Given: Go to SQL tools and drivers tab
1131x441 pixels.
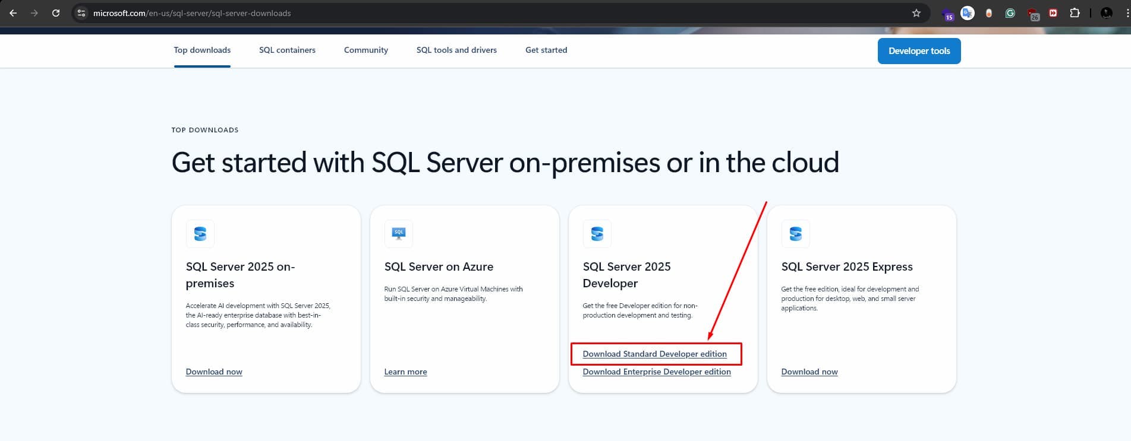Looking at the screenshot, I should [456, 50].
